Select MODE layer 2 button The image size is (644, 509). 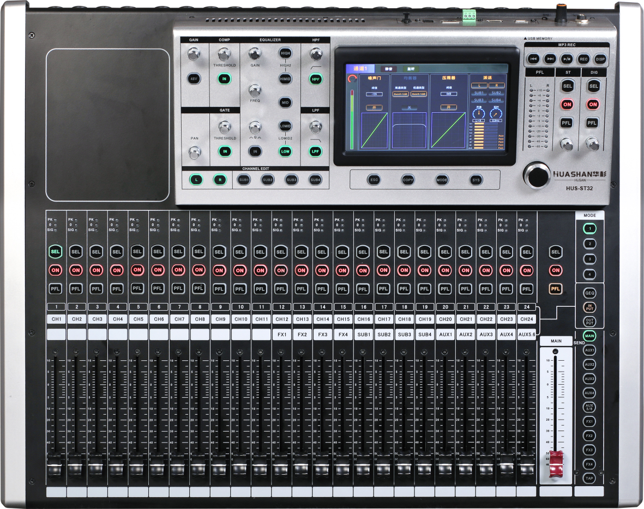tap(589, 244)
